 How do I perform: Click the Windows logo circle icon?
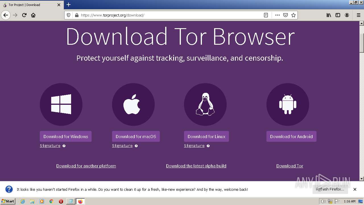tap(61, 104)
